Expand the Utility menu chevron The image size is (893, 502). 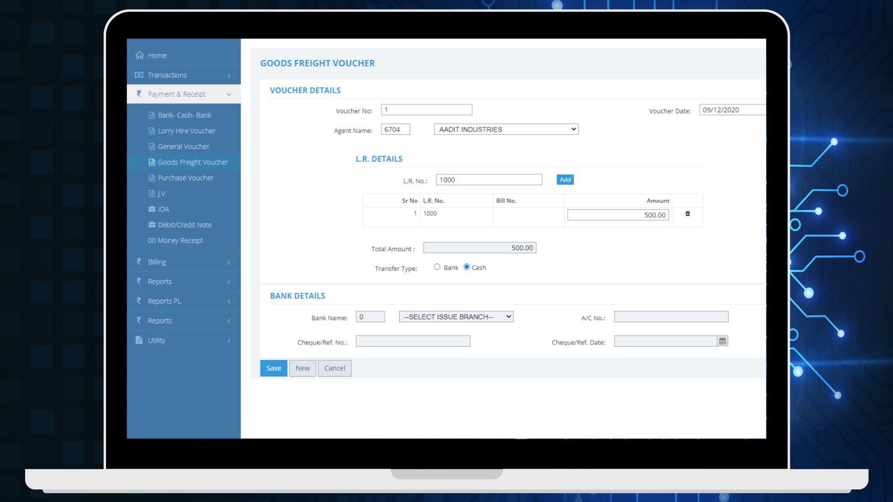pyautogui.click(x=229, y=341)
